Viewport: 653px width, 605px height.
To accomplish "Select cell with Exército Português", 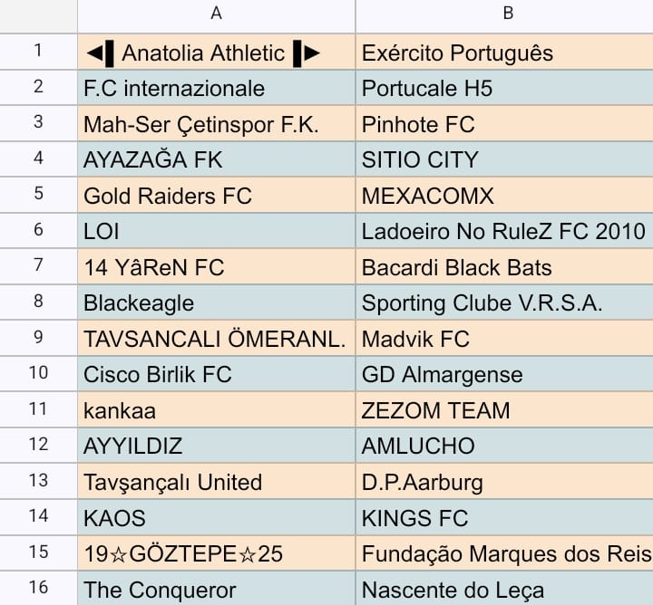I will tap(504, 52).
